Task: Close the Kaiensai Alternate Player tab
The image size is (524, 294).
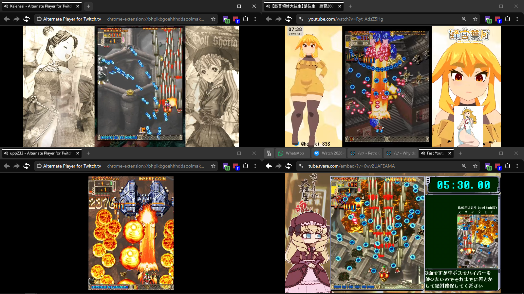Action: [x=78, y=6]
